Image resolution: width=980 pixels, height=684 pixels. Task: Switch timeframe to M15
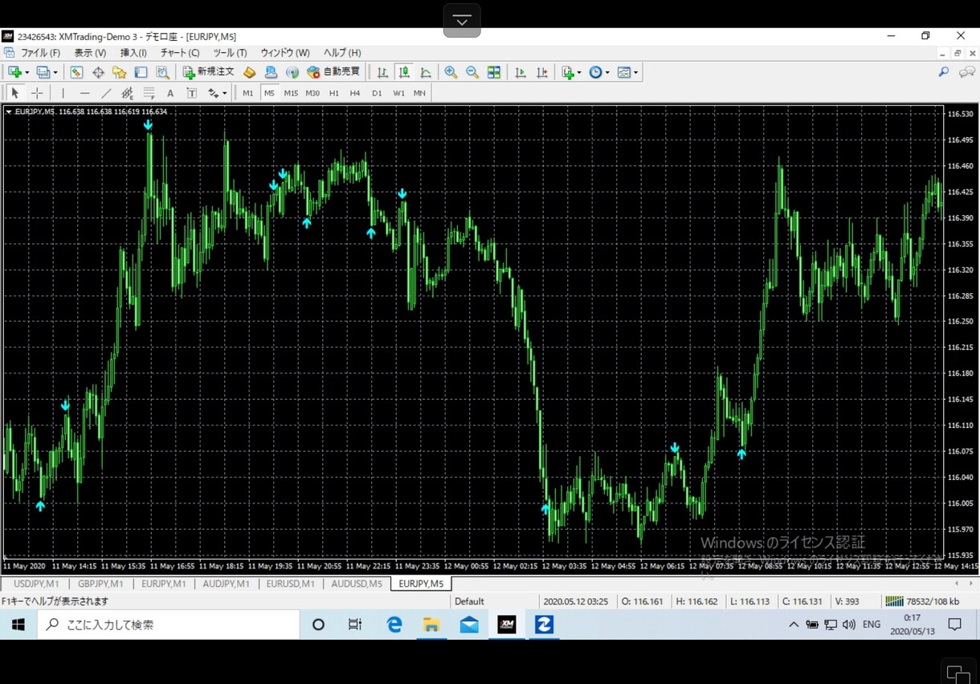pyautogui.click(x=291, y=93)
